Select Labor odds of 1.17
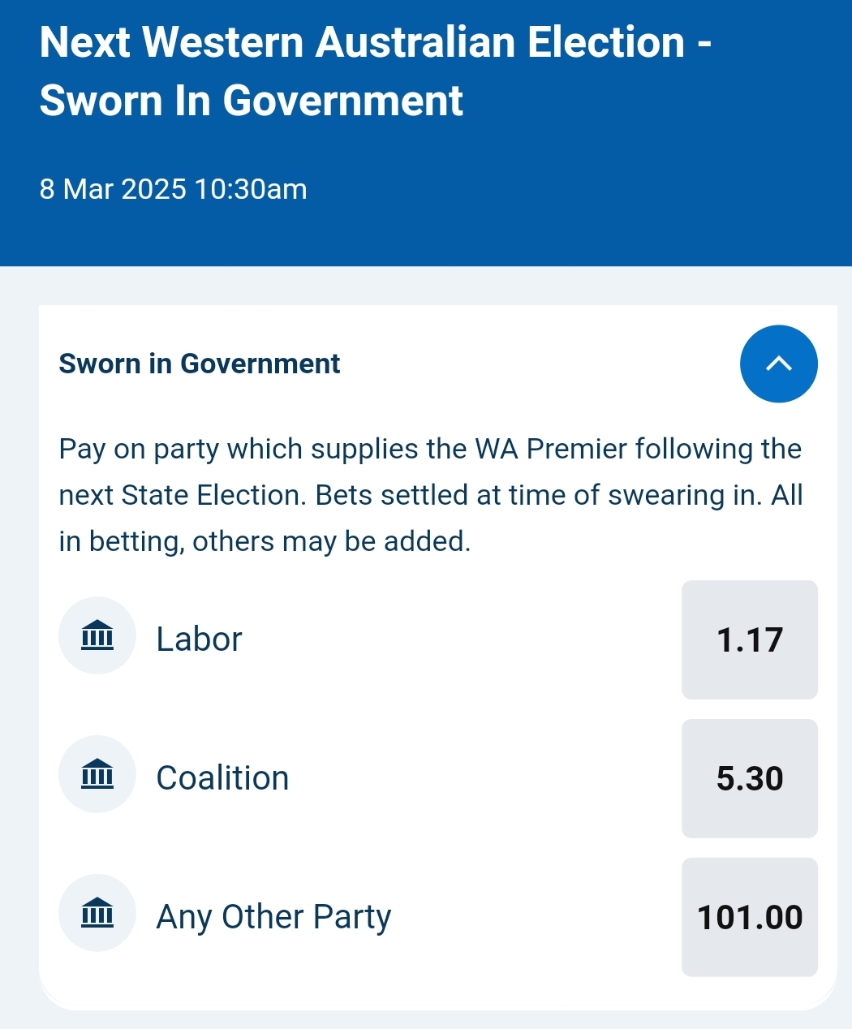852x1029 pixels. click(x=750, y=639)
